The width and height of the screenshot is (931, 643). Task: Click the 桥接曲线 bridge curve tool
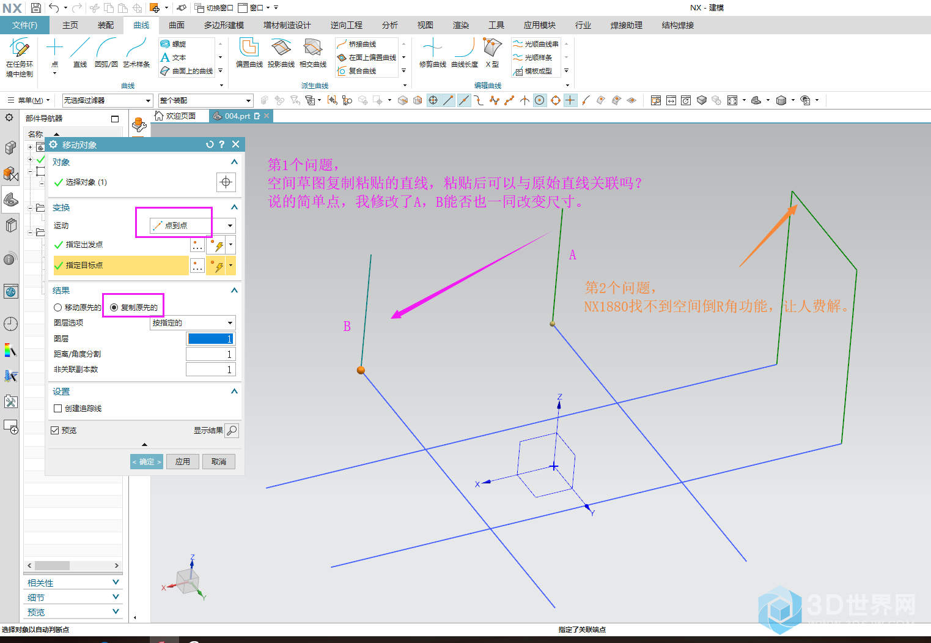click(x=356, y=44)
